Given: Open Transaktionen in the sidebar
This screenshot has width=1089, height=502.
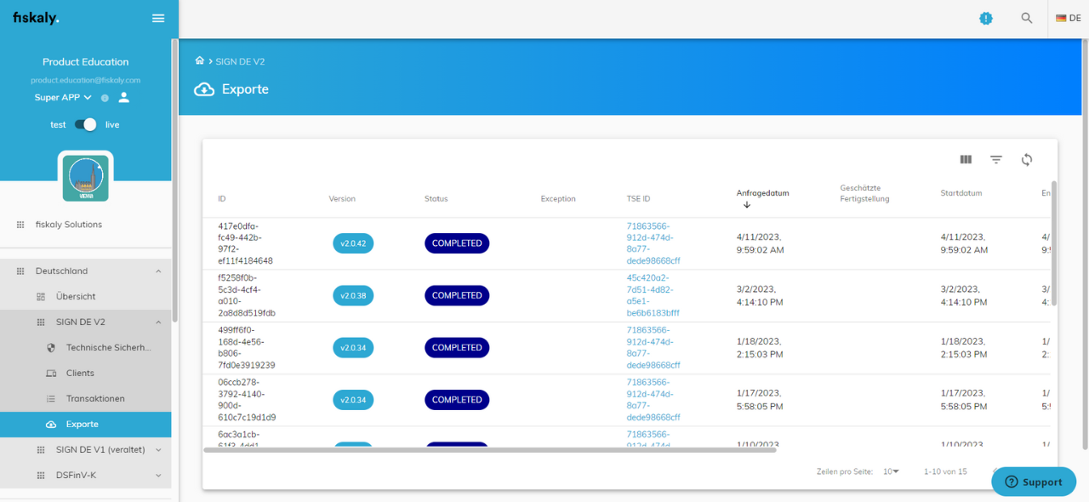Looking at the screenshot, I should (95, 398).
